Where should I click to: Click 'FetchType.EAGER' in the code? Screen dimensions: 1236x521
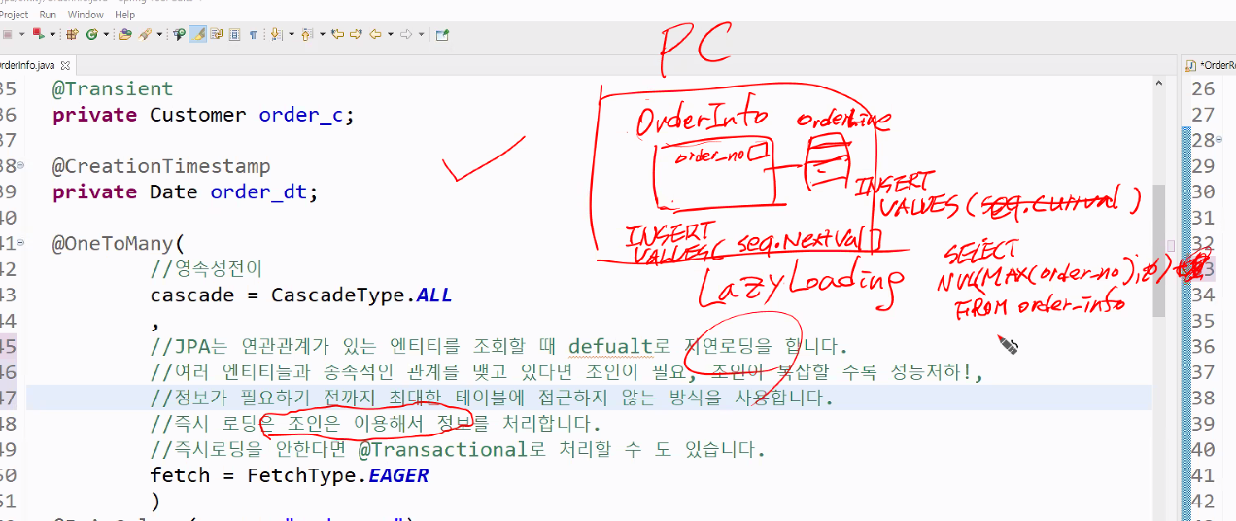[338, 476]
